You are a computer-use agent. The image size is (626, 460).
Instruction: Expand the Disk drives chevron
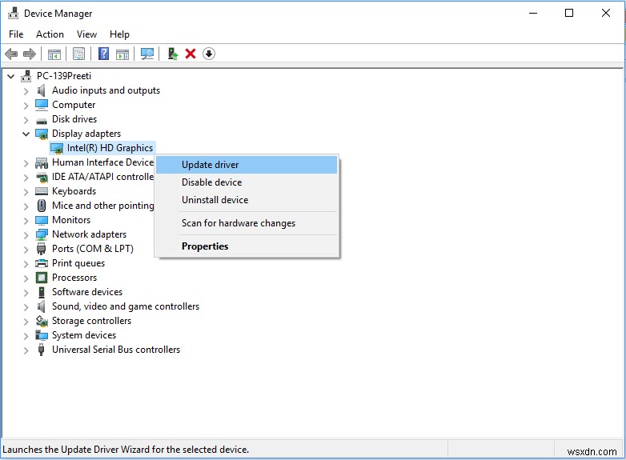tap(26, 120)
